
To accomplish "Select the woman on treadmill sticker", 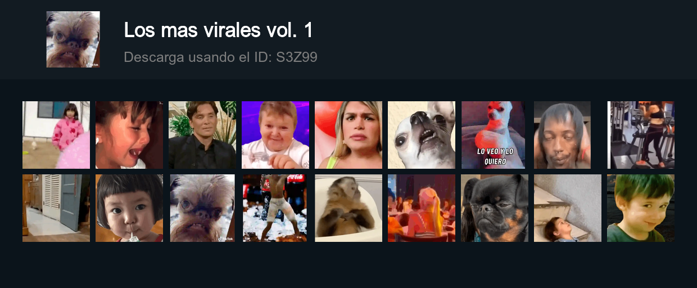I will [x=641, y=135].
